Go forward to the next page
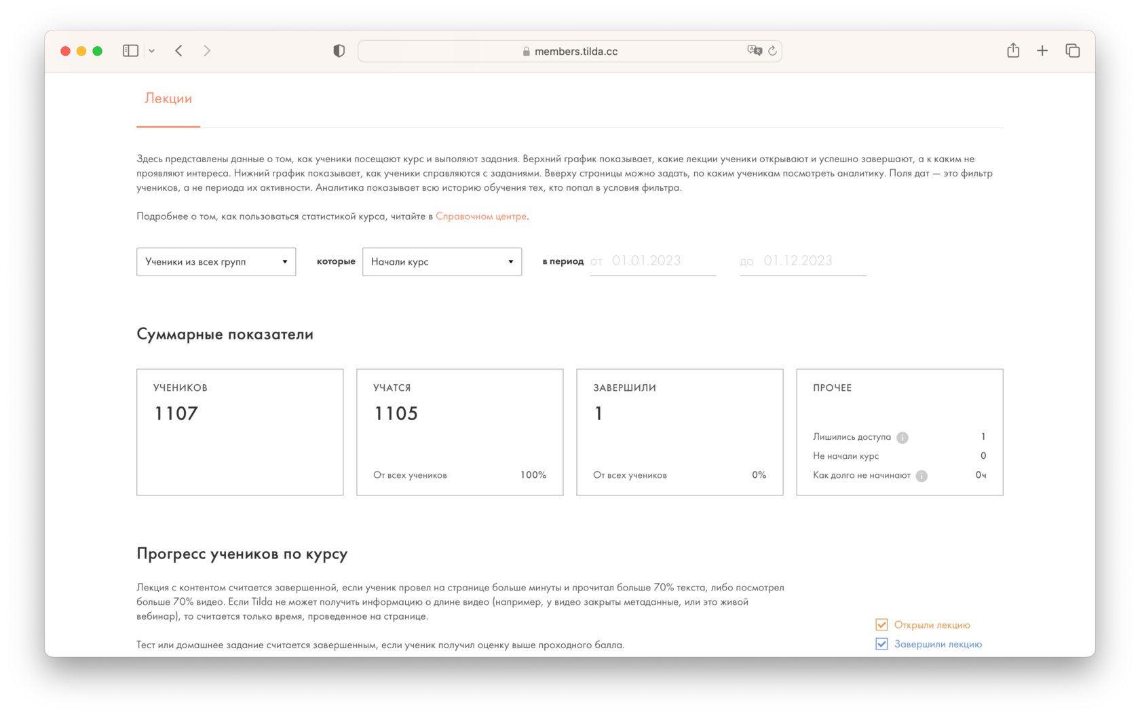The image size is (1140, 716). point(207,51)
